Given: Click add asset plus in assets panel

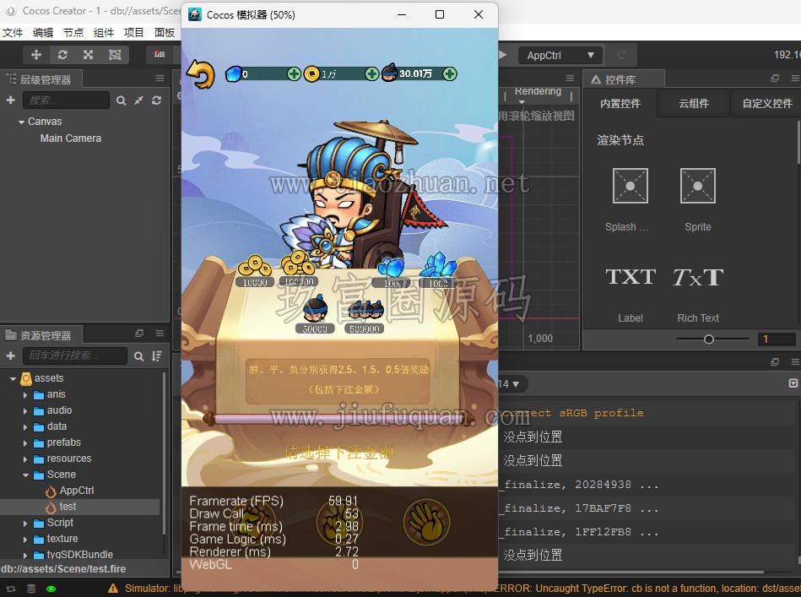Looking at the screenshot, I should tap(11, 355).
